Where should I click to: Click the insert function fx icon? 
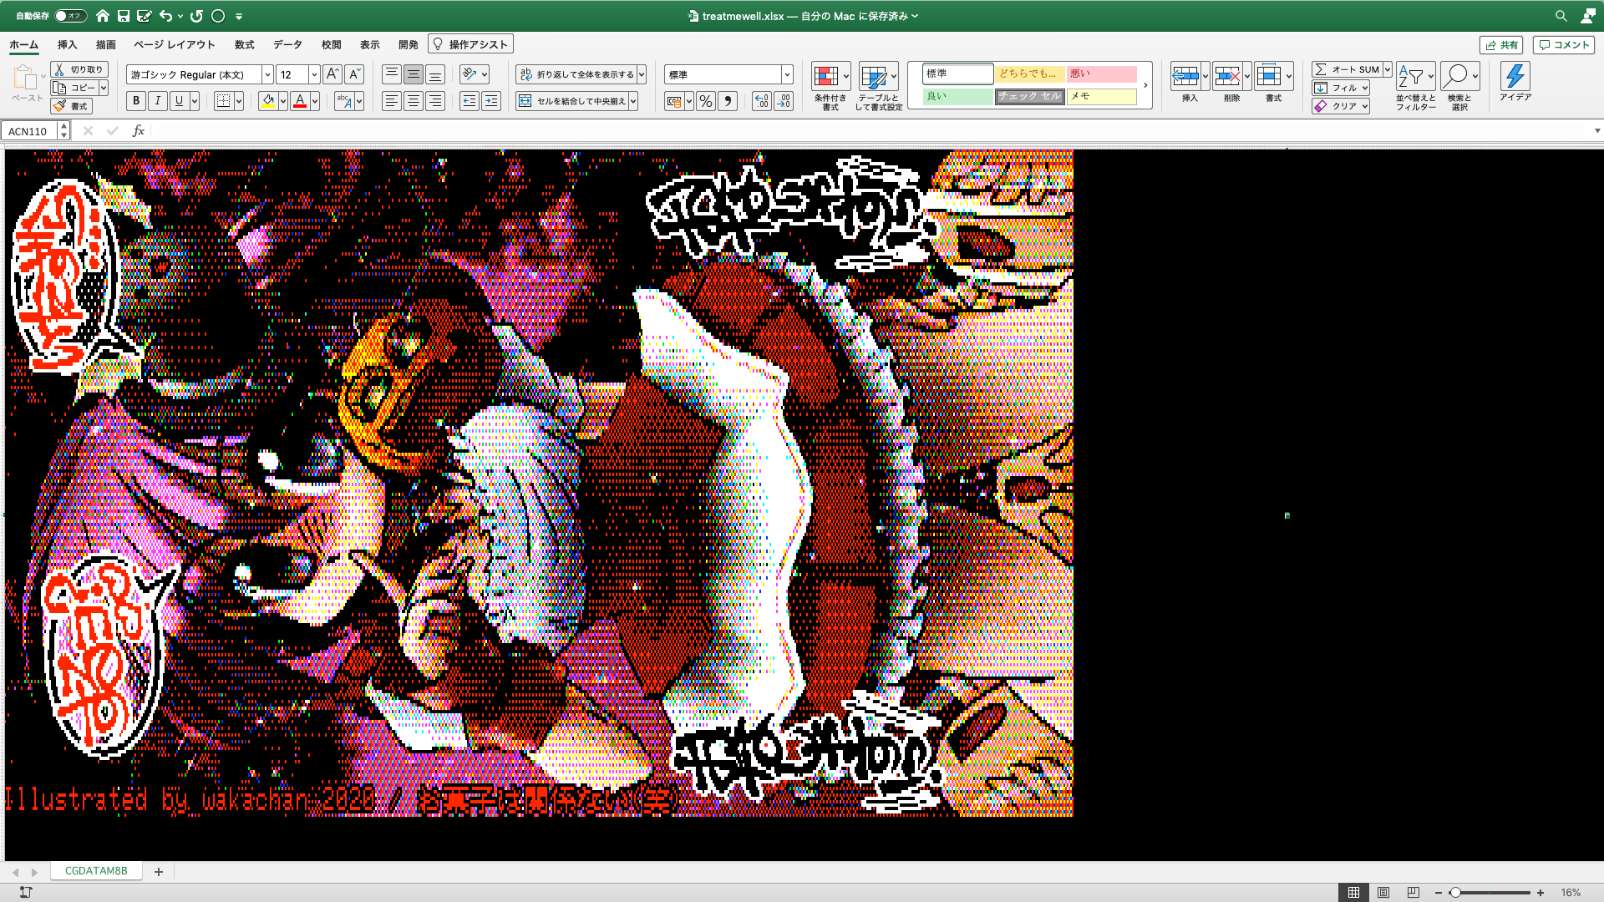tap(139, 131)
